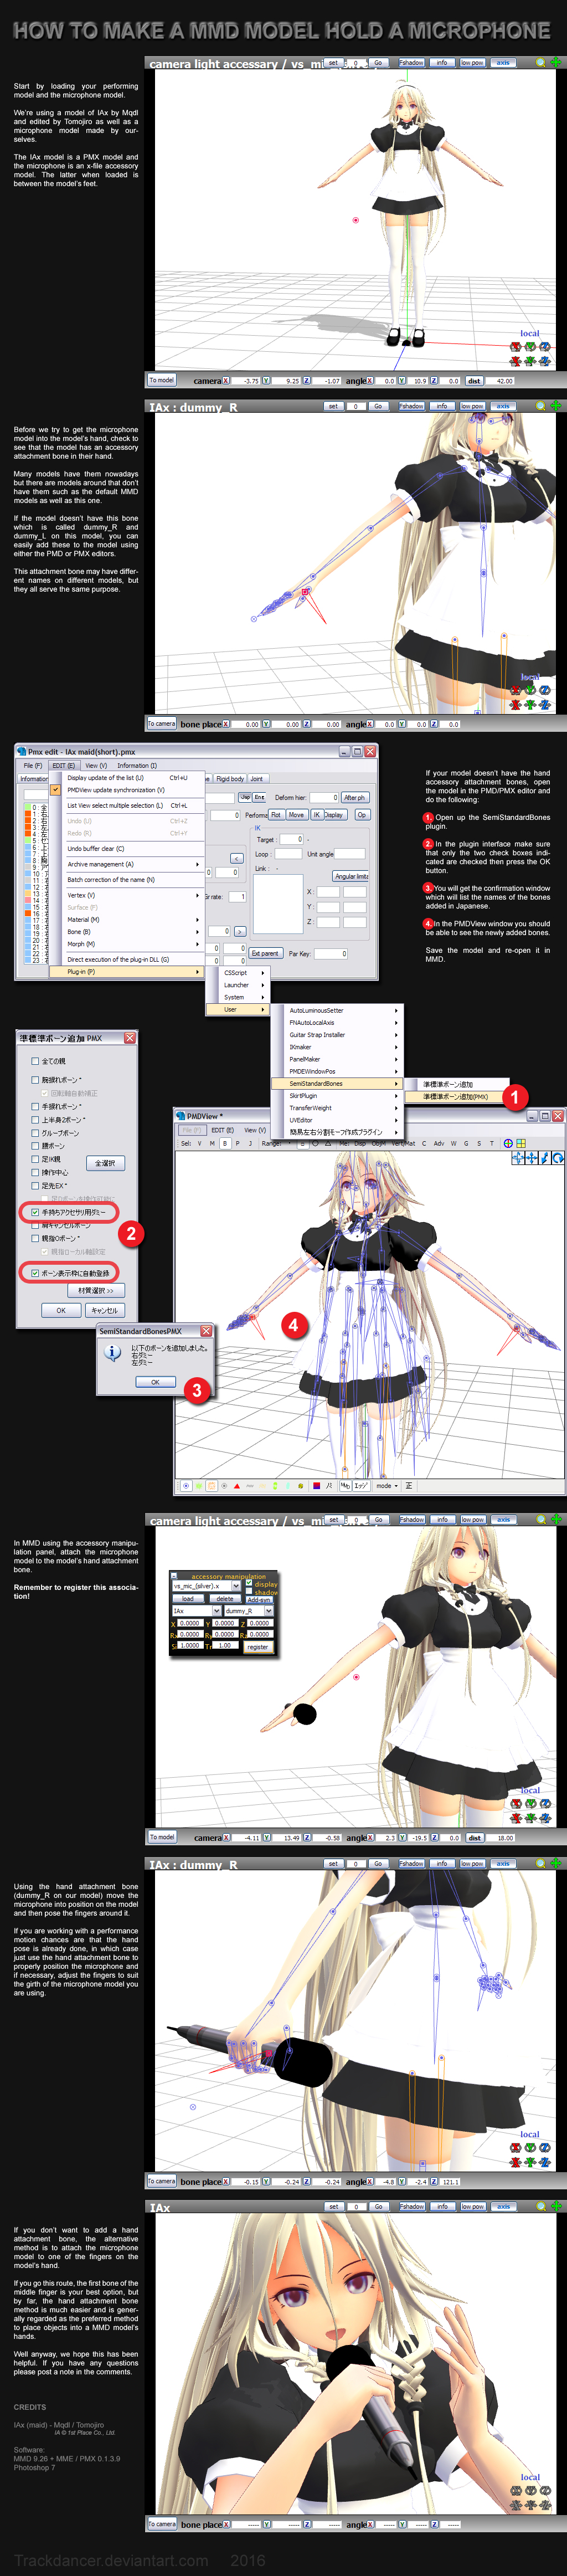This screenshot has width=567, height=2576.
Task: Click the 正 button in PMDView bottom toolbar
Action: (409, 1486)
